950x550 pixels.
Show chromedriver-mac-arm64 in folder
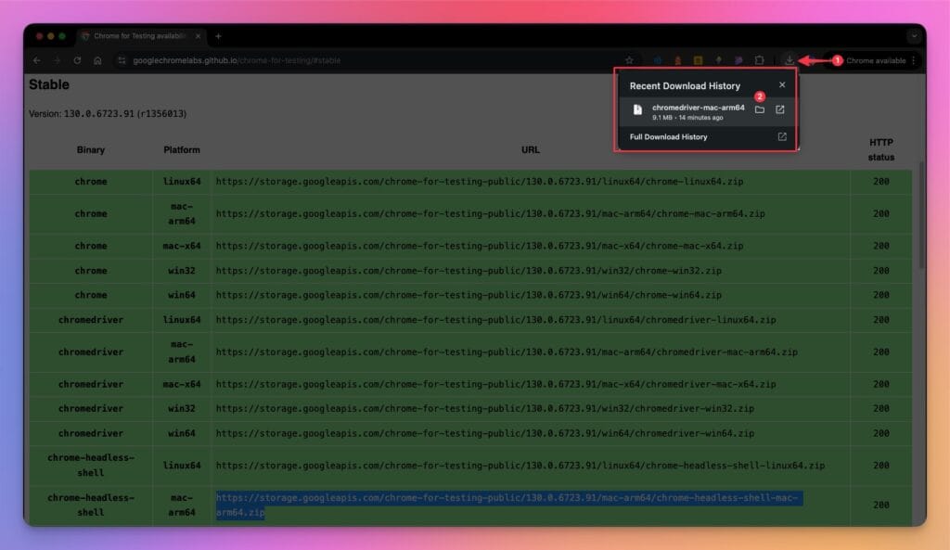(760, 109)
